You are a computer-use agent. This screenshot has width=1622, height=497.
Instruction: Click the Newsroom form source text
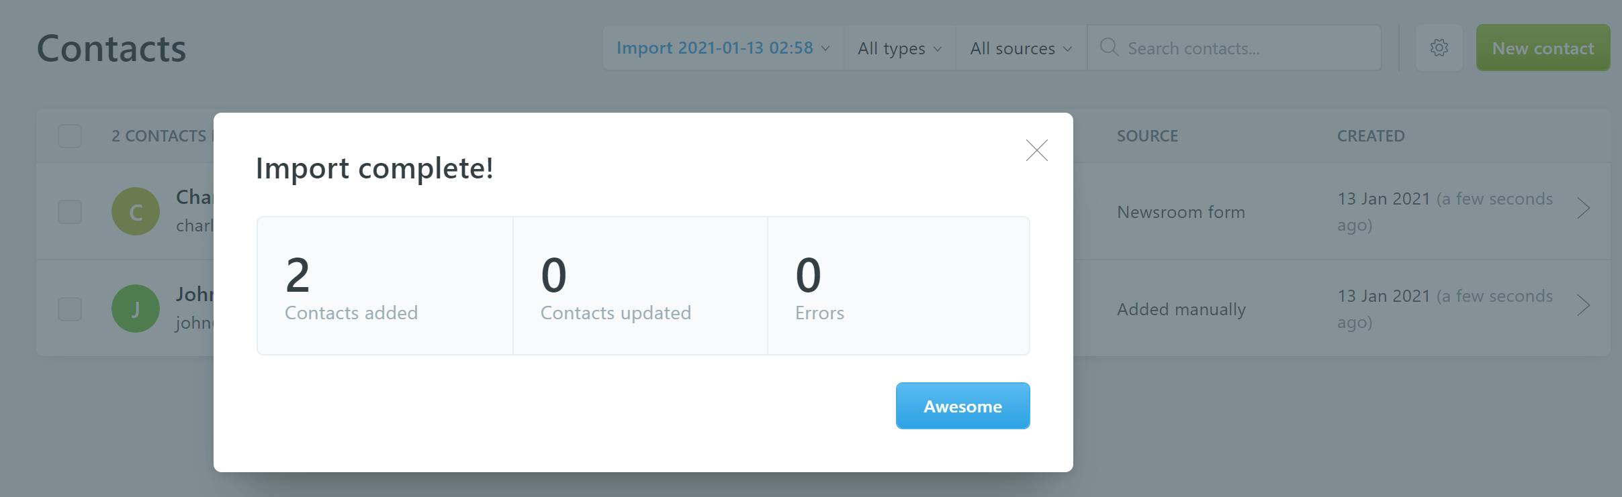1181,212
